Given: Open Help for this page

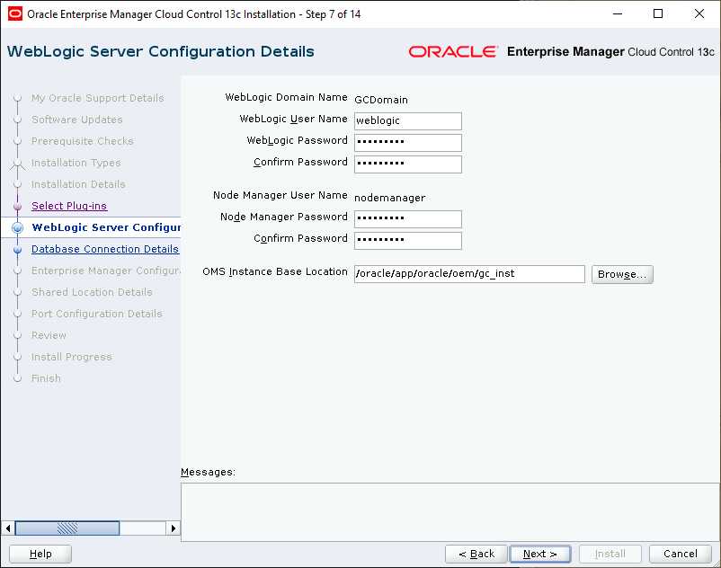Looking at the screenshot, I should coord(40,554).
